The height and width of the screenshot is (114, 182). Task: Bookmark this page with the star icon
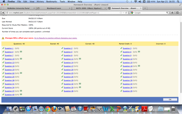pyautogui.click(x=121, y=13)
